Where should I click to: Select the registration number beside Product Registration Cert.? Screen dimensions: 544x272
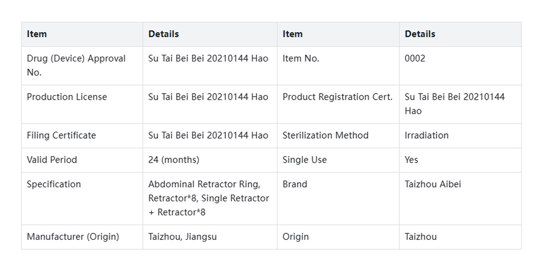pos(454,103)
